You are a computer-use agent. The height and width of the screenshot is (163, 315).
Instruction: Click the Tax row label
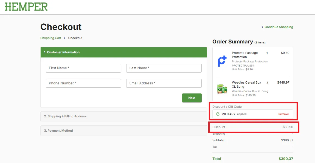tap(215, 147)
